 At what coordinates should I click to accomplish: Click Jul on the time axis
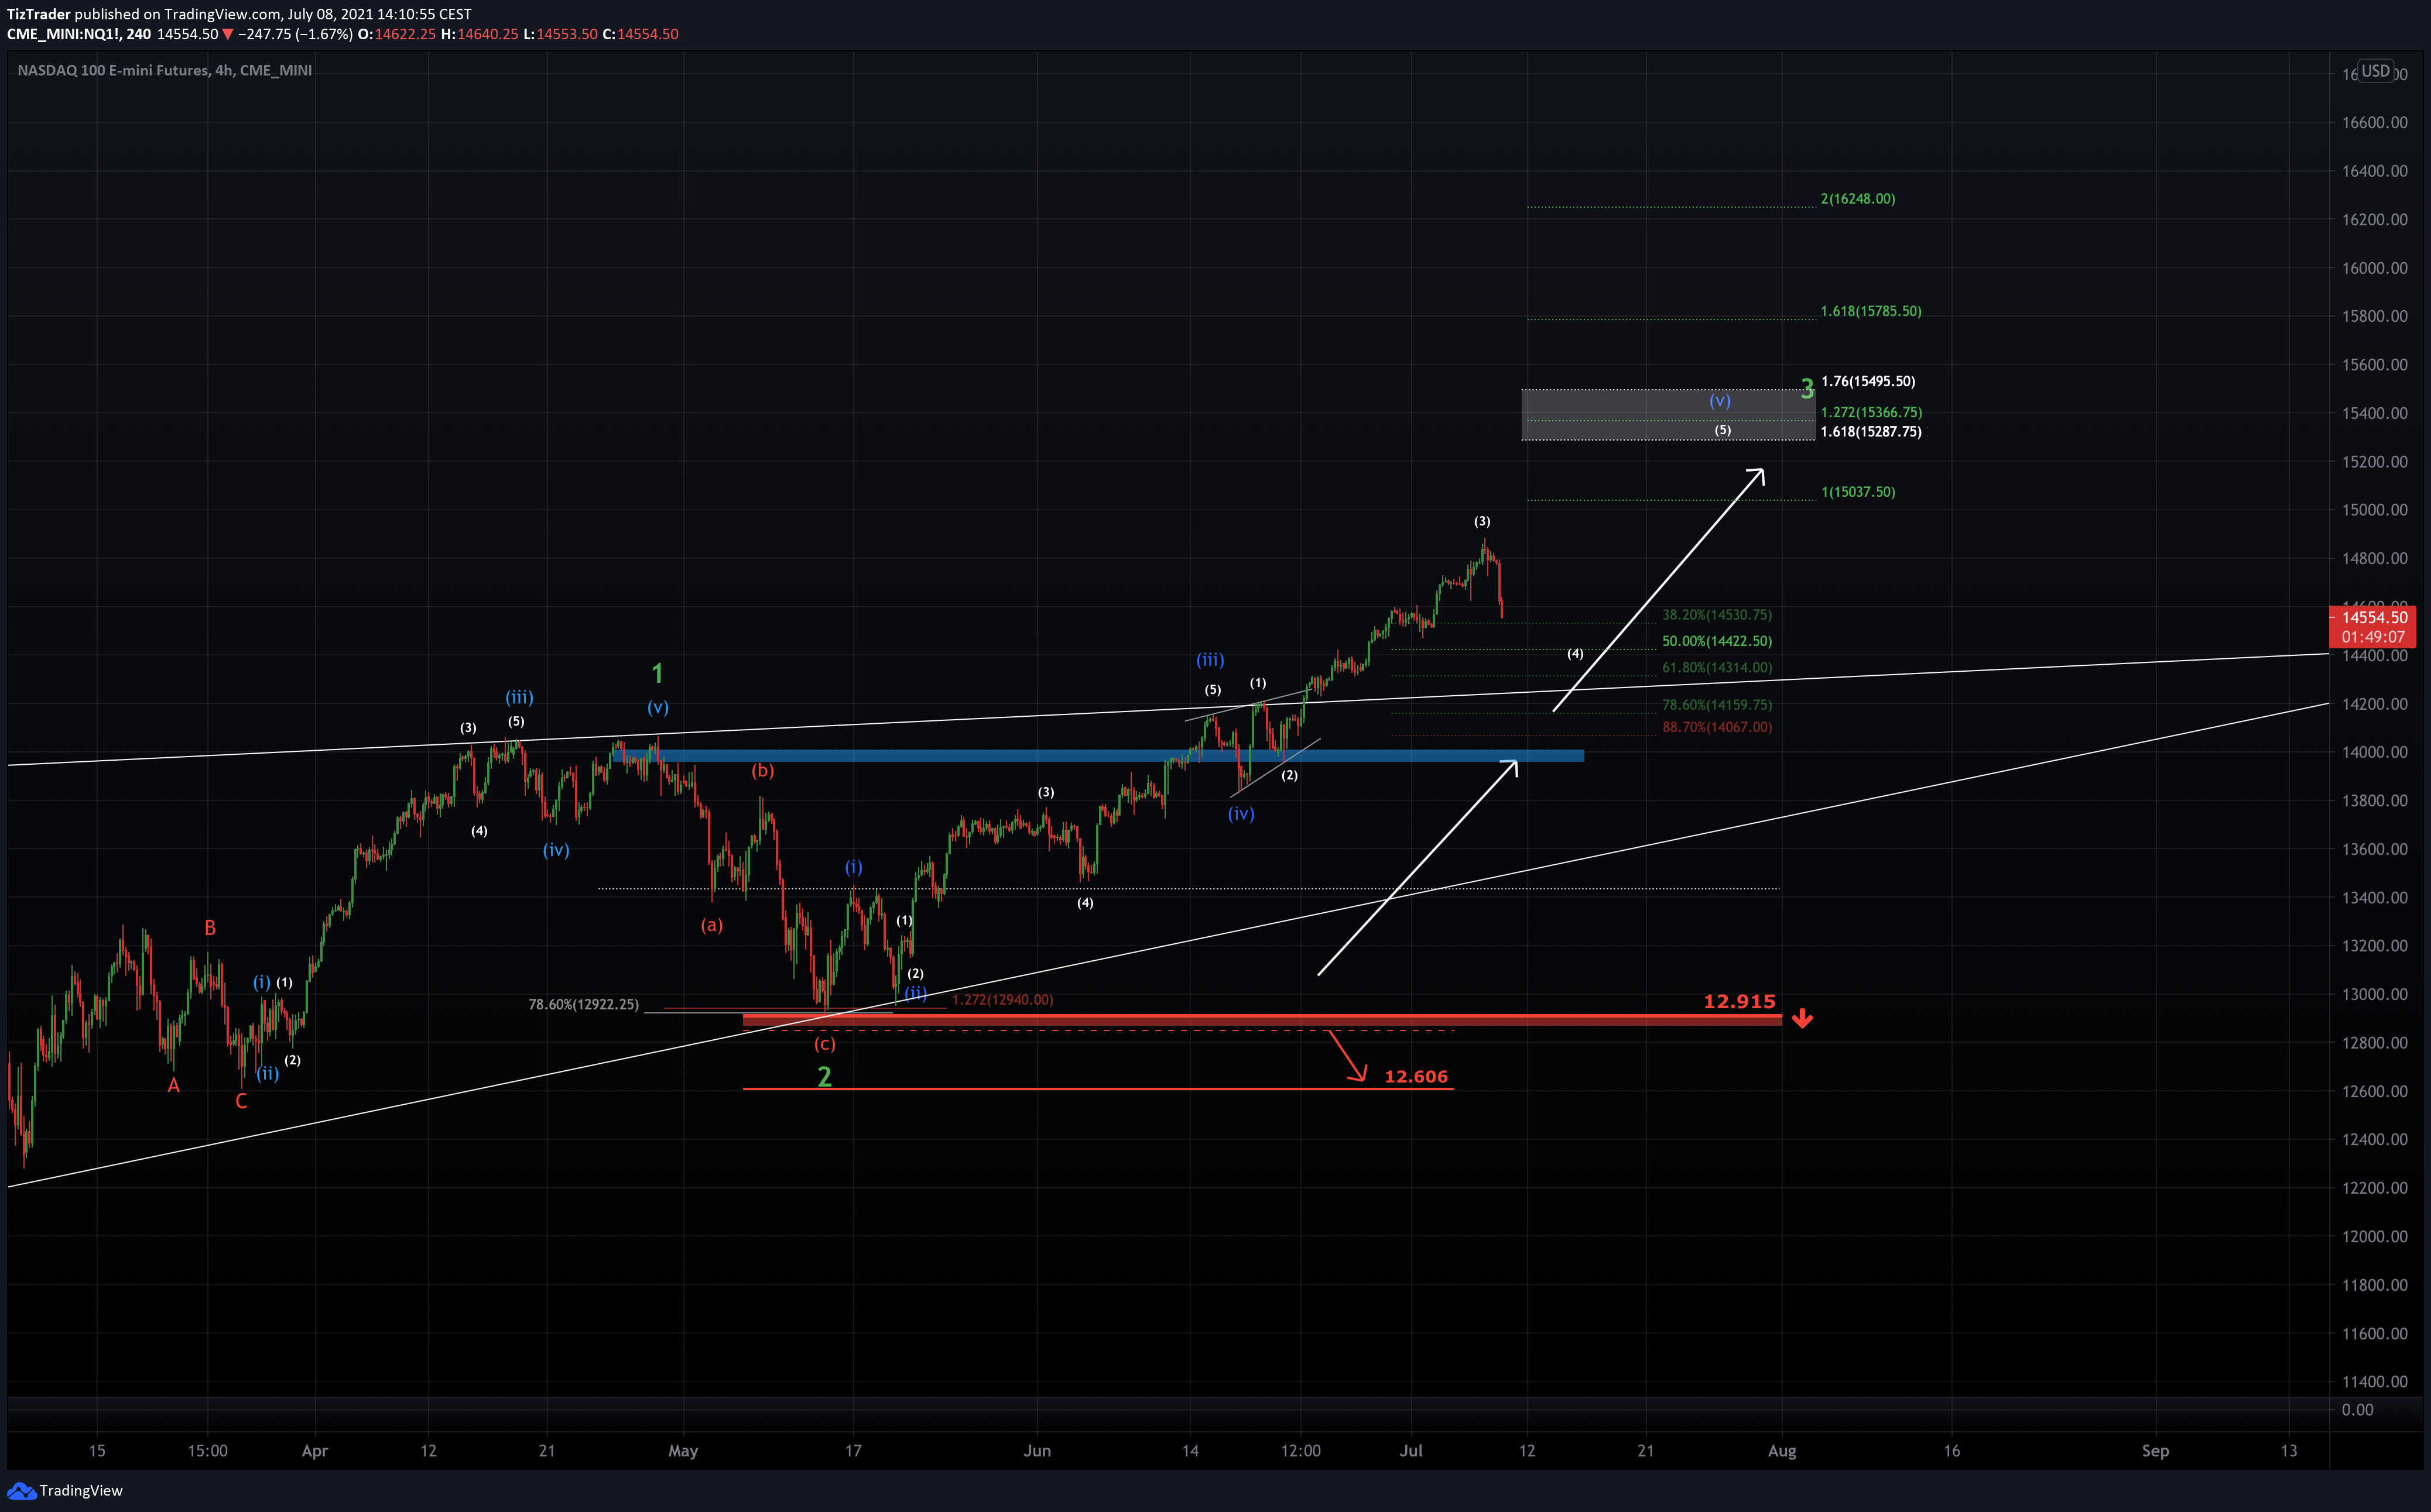point(1410,1451)
